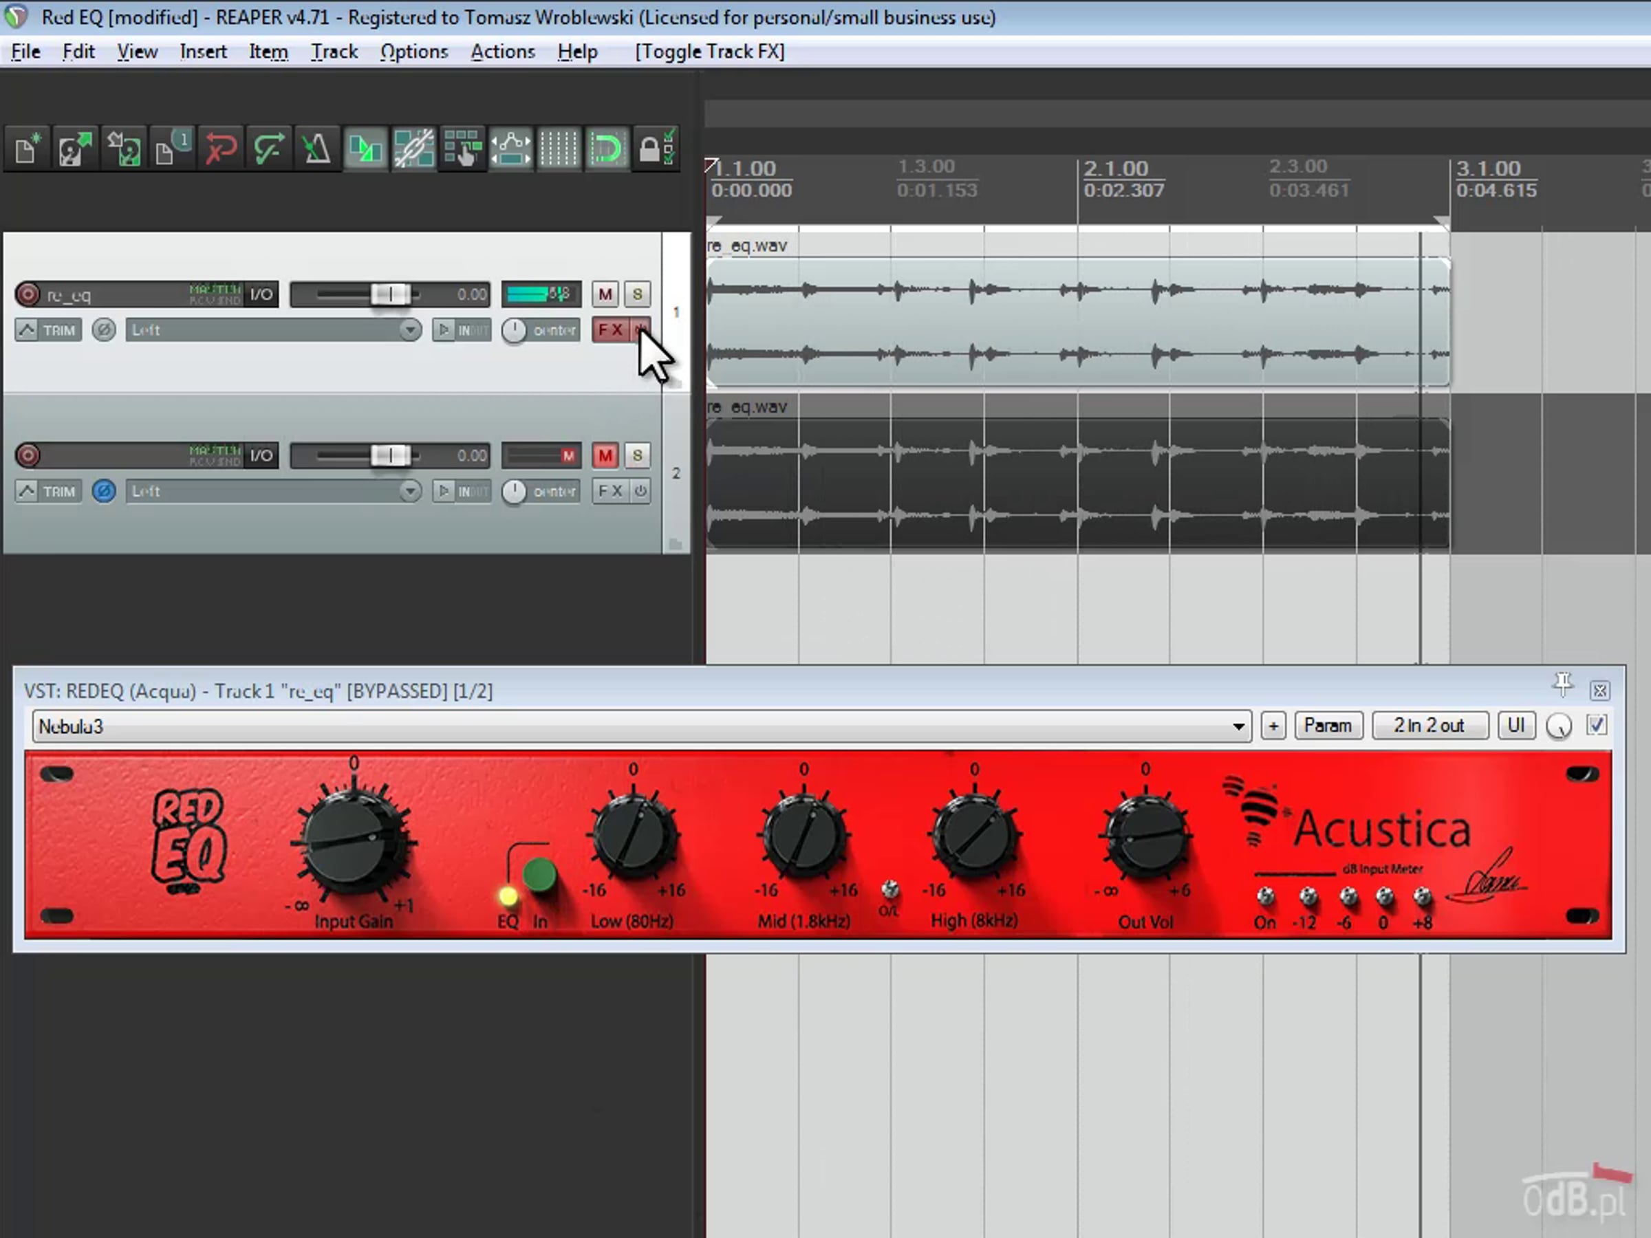Open envelope TRIM button on re_eq track
The width and height of the screenshot is (1651, 1238).
click(49, 330)
